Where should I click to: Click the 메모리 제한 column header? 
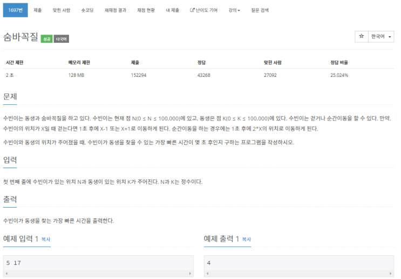coord(79,63)
